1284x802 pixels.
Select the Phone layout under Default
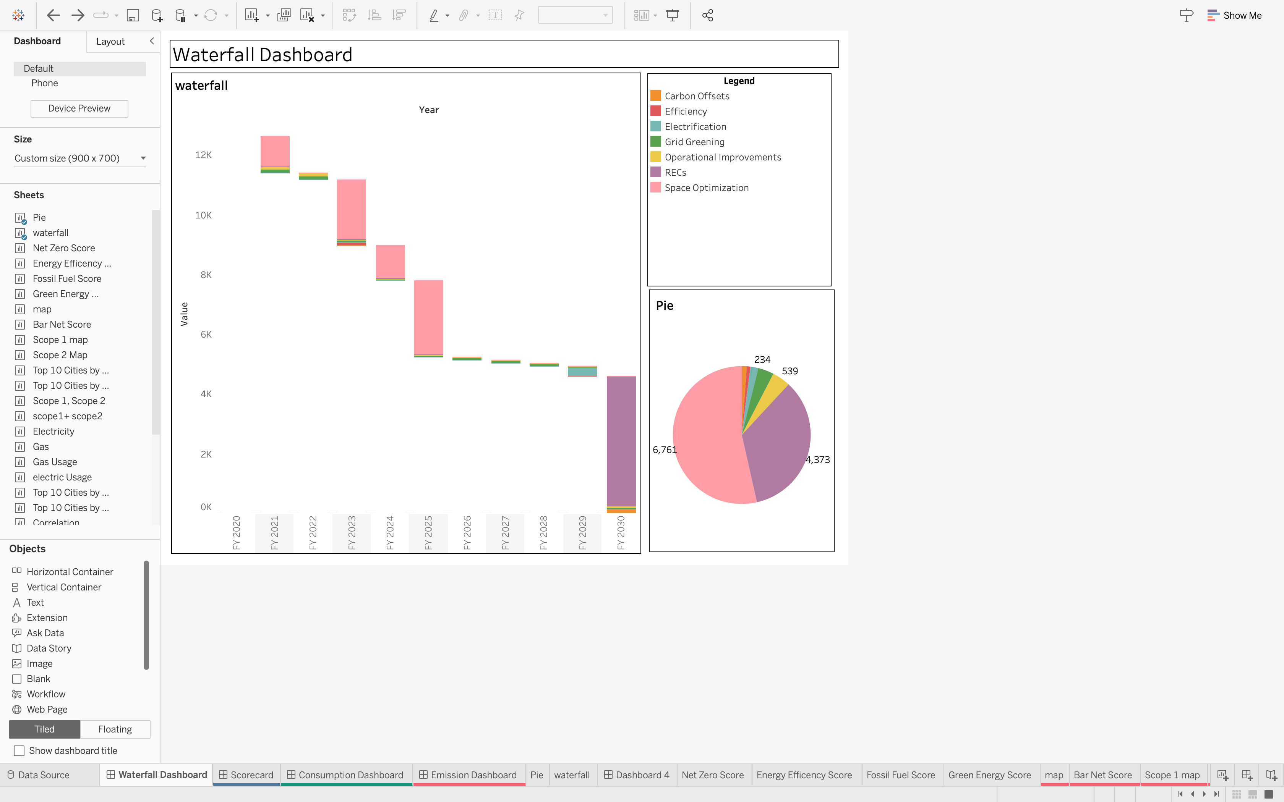(45, 83)
